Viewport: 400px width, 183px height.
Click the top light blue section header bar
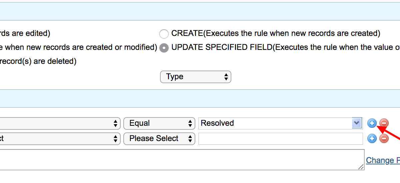[200, 11]
